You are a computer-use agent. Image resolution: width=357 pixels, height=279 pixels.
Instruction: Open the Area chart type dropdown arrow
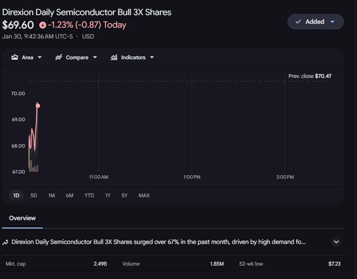(40, 57)
